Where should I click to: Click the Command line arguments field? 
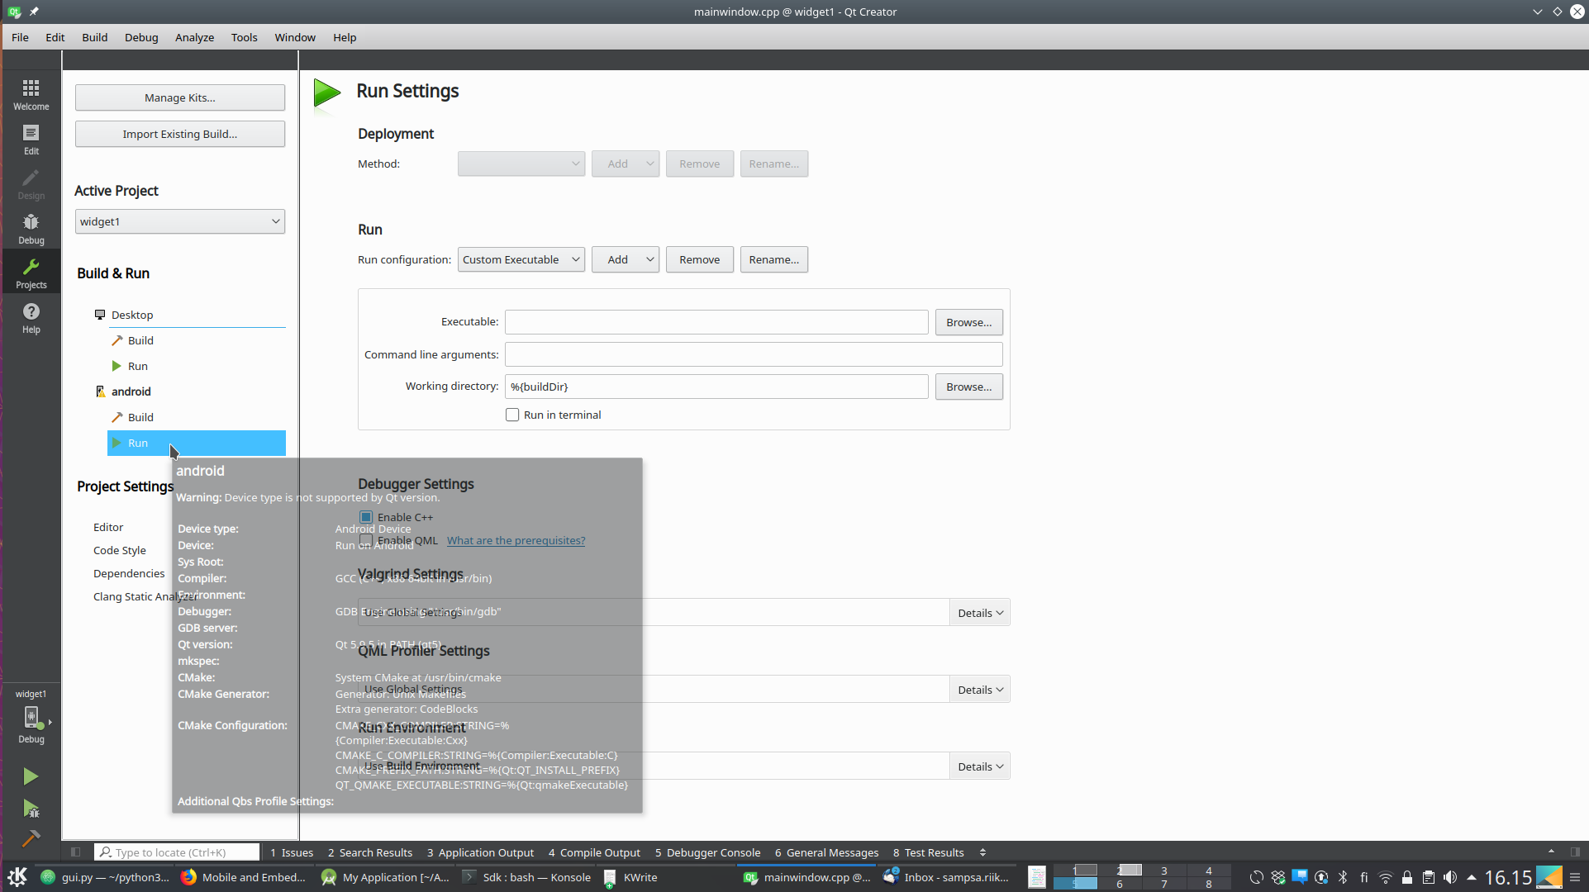[x=754, y=354]
